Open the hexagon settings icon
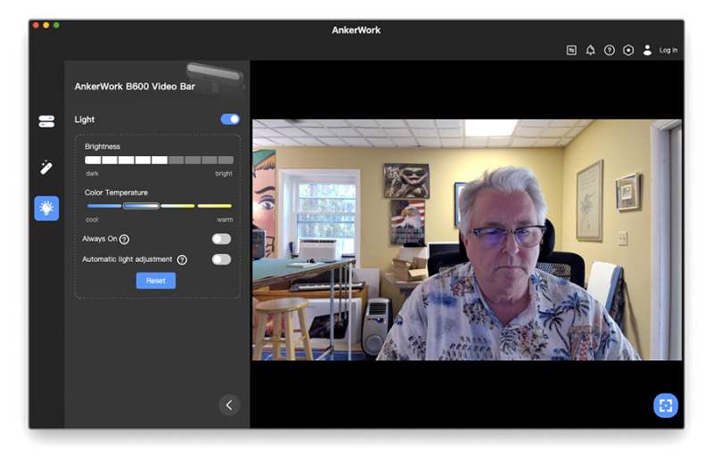713x467 pixels. (x=628, y=50)
